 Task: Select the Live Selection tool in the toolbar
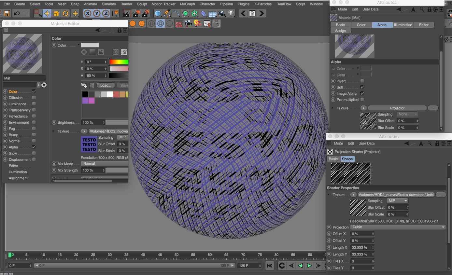click(38, 13)
